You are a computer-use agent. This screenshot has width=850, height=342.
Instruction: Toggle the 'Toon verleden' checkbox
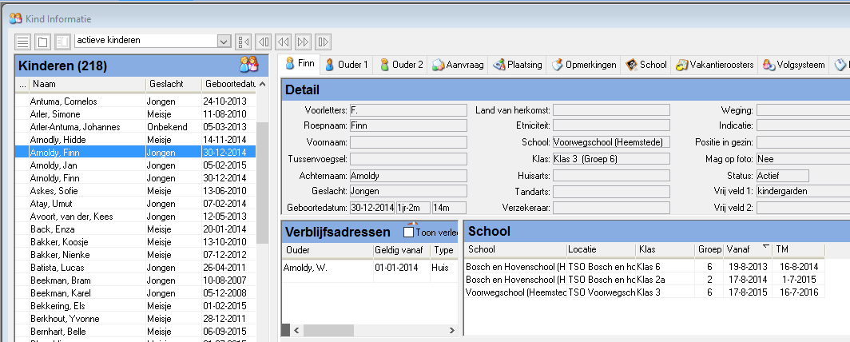[409, 232]
